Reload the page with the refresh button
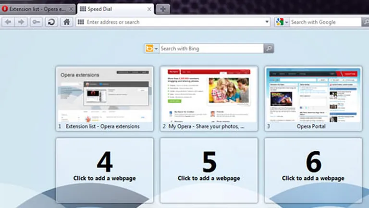 [51, 22]
